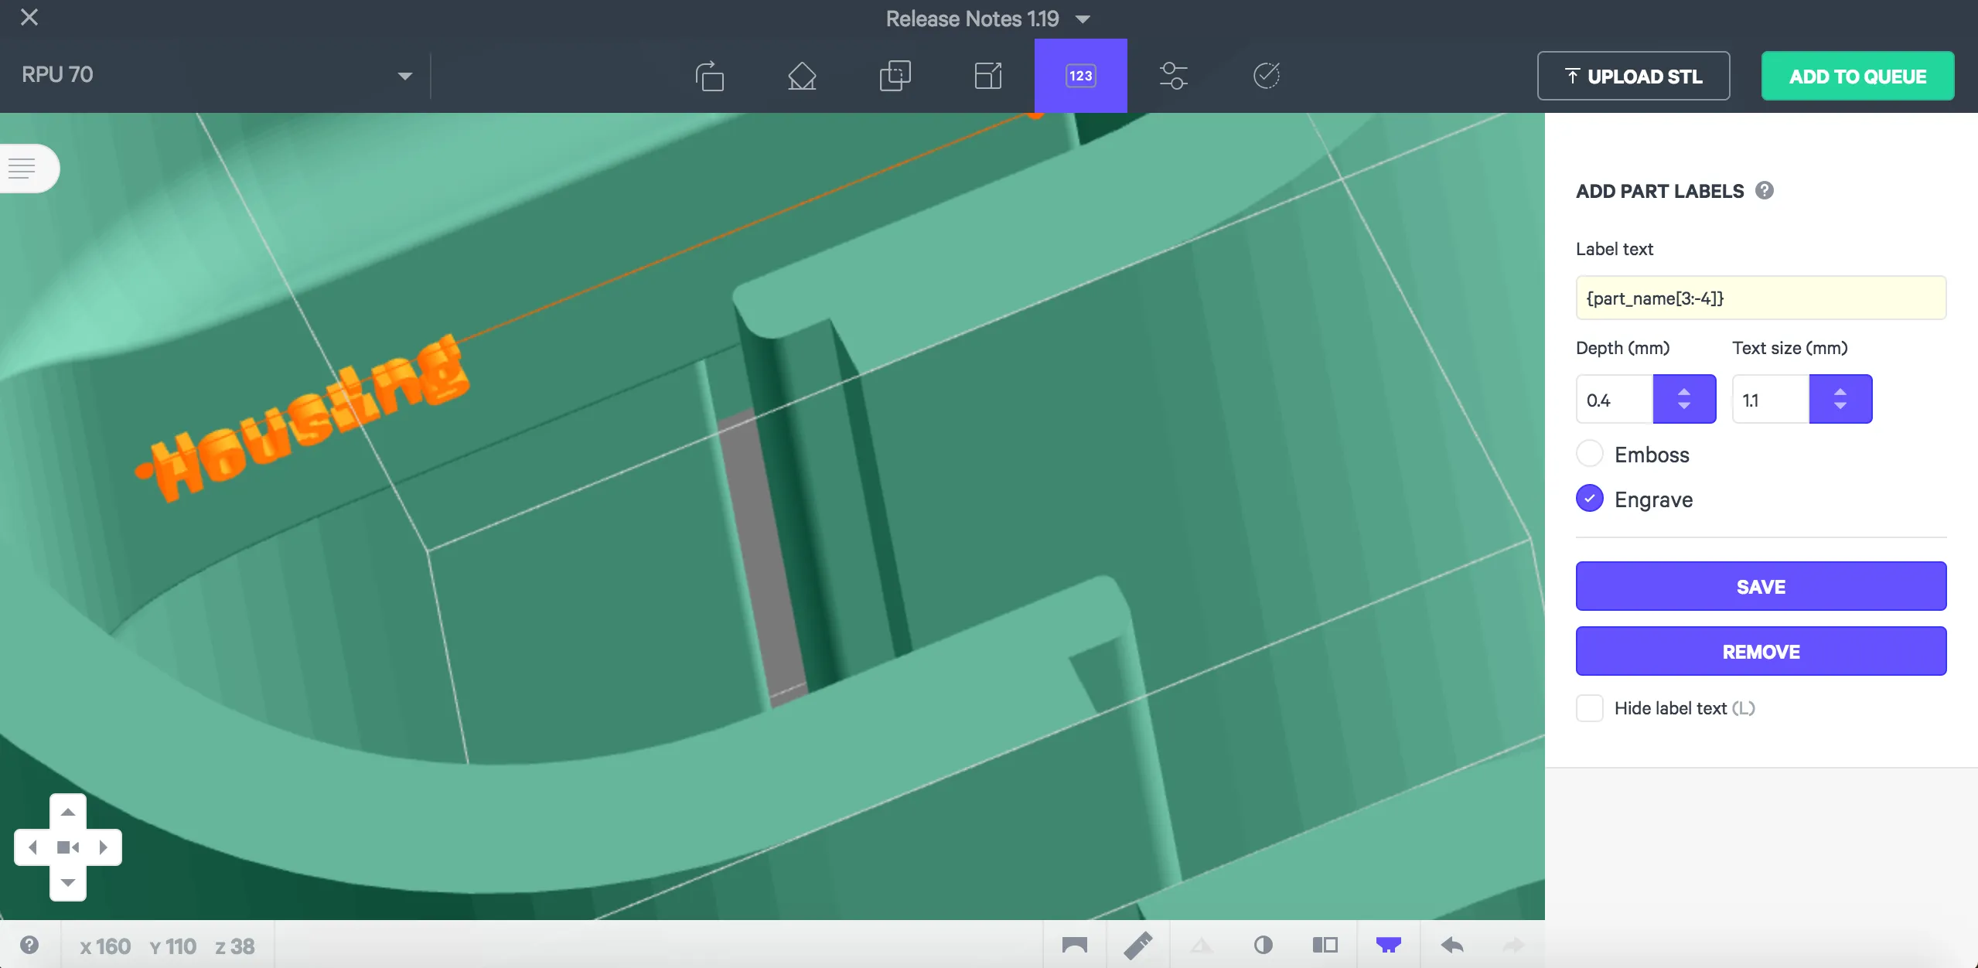Open the print settings sliders tool
The height and width of the screenshot is (968, 1978).
click(1174, 76)
